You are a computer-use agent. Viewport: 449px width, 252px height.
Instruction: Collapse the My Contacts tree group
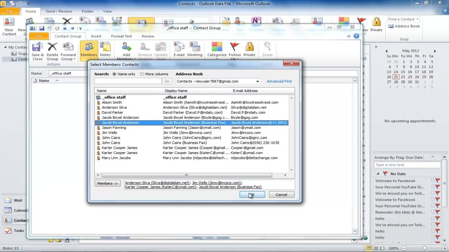click(x=5, y=47)
